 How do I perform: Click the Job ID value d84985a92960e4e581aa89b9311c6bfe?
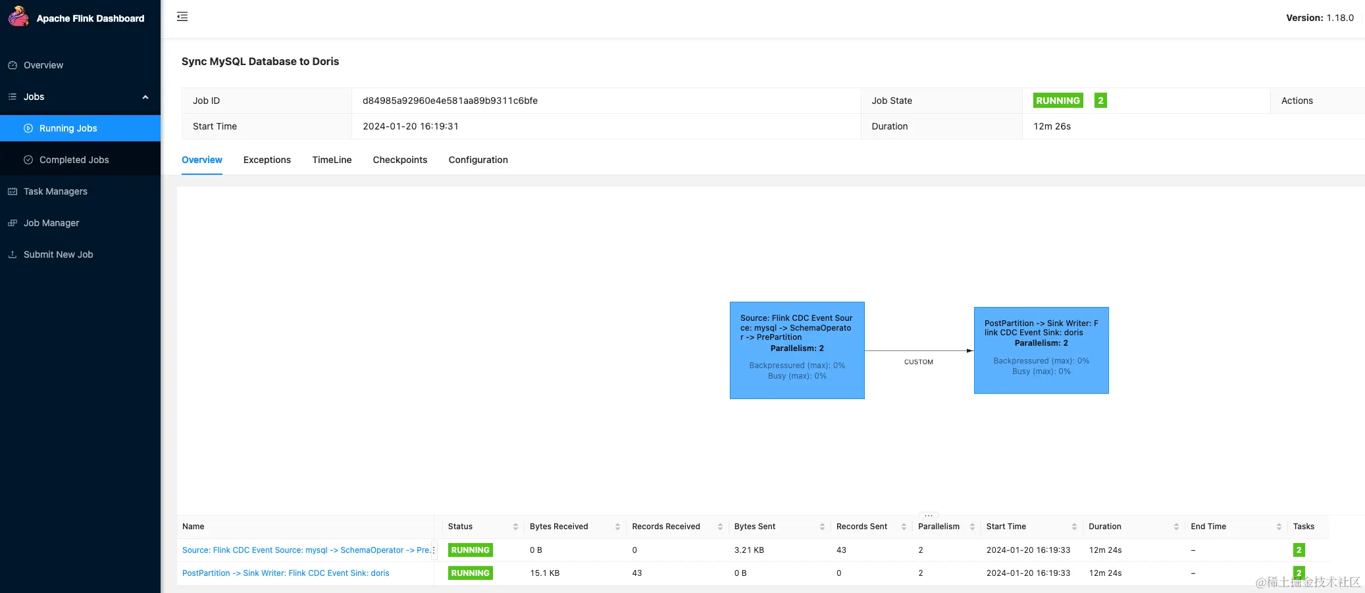click(x=450, y=101)
